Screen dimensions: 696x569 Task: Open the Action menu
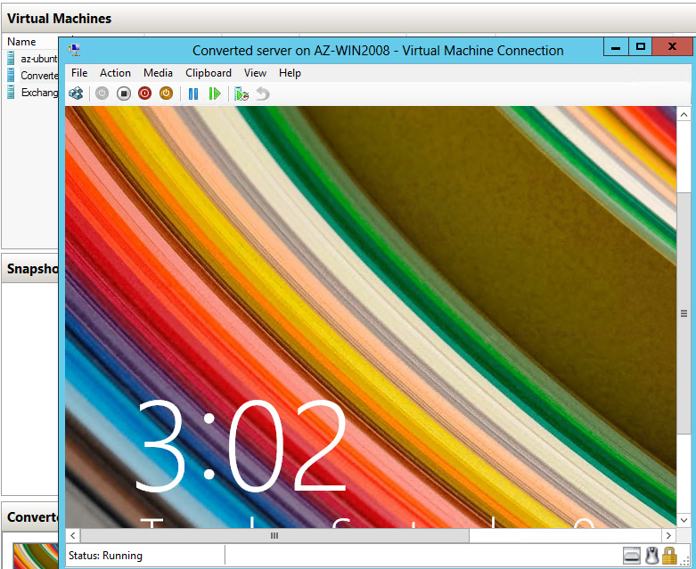[x=115, y=73]
